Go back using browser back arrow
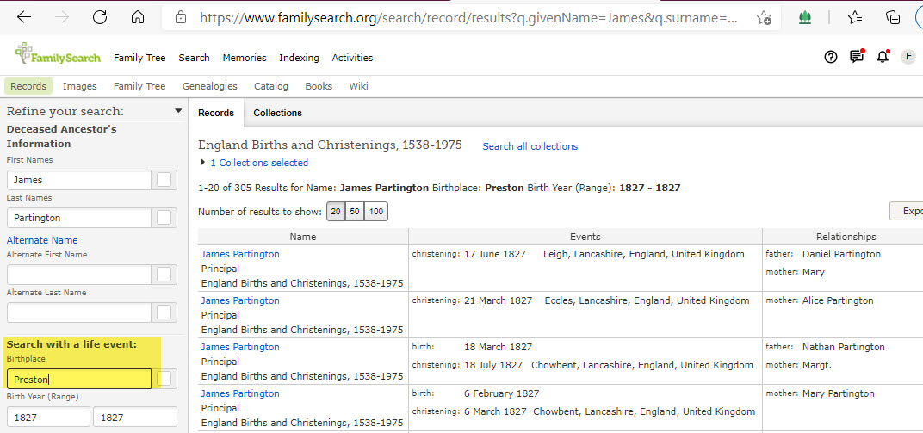The height and width of the screenshot is (433, 923). [24, 17]
